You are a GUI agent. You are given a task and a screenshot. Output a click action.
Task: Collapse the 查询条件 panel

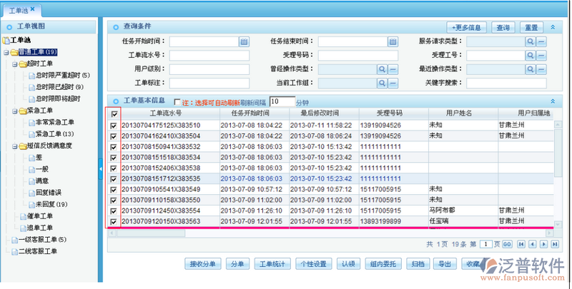(552, 27)
